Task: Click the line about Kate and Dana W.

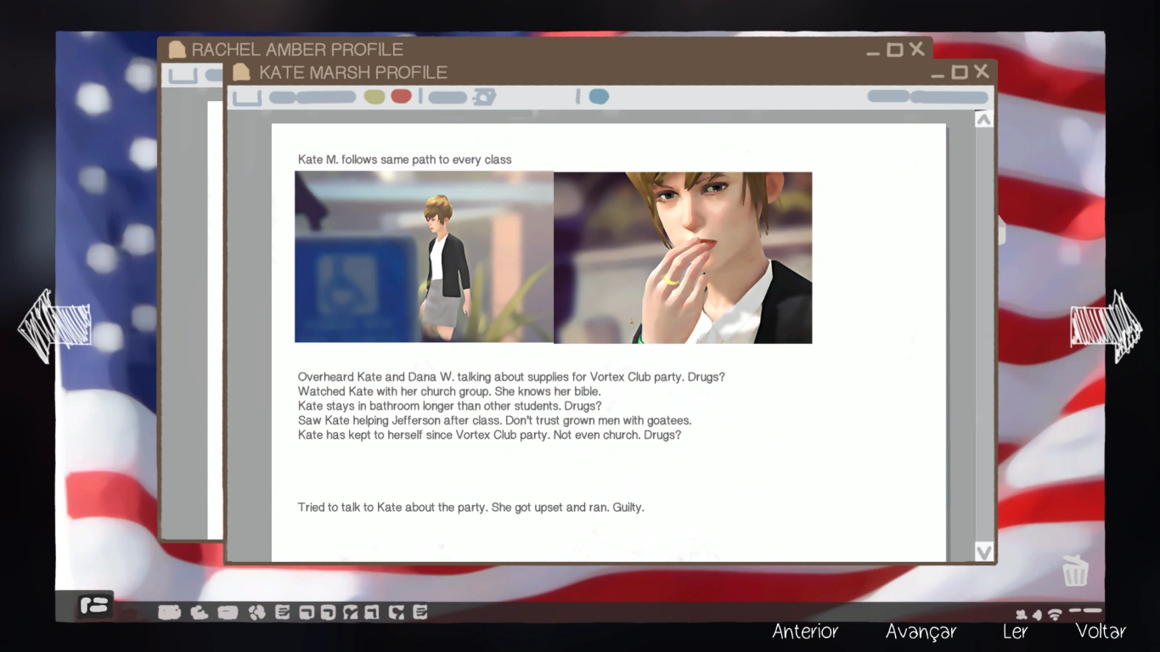Action: [511, 377]
